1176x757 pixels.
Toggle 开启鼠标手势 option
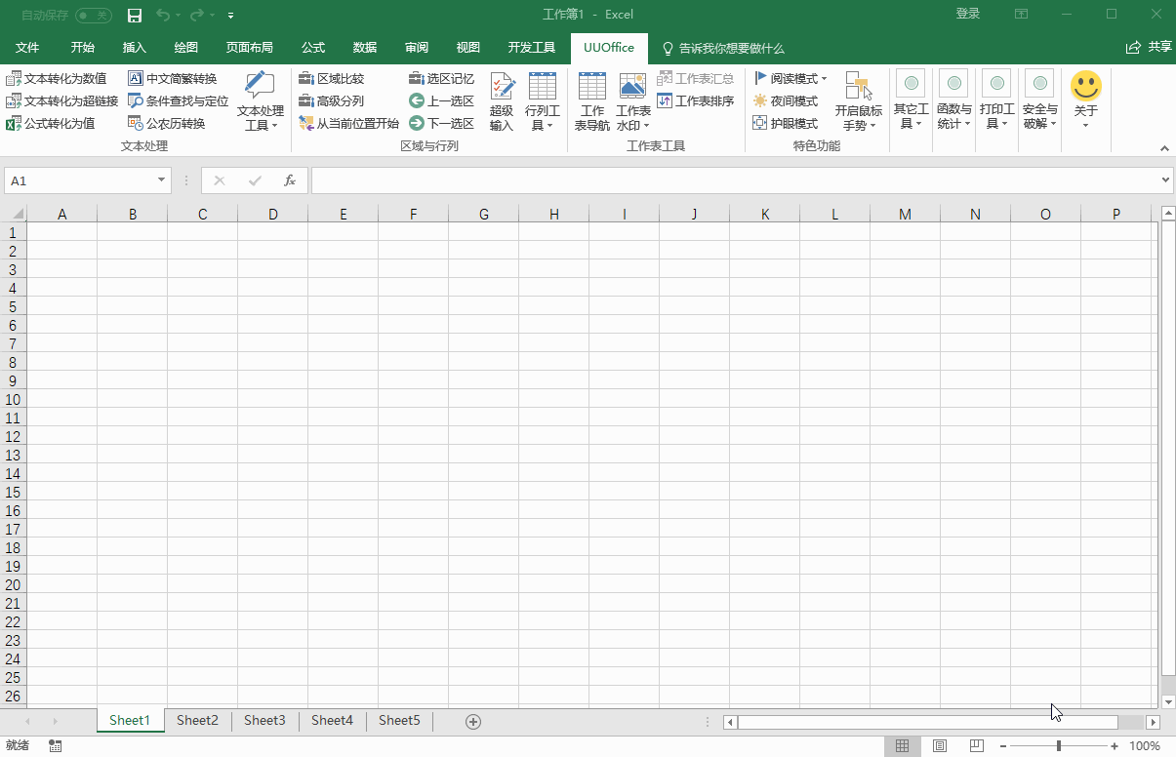(859, 101)
